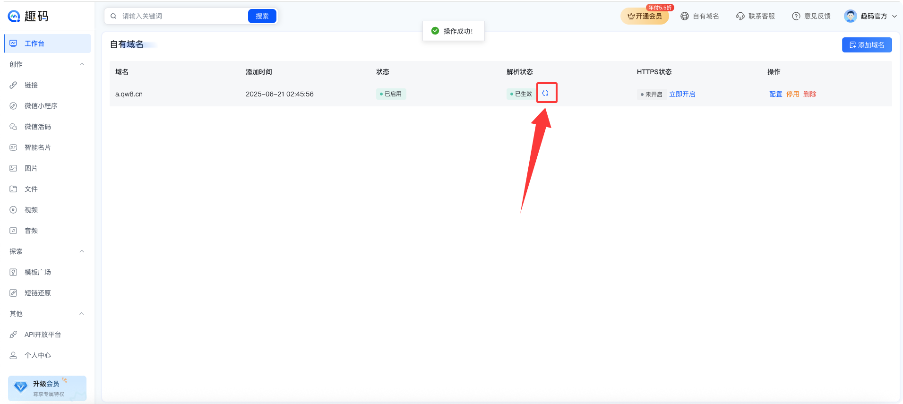The height and width of the screenshot is (404, 903).
Task: Click the search magnifier icon
Action: click(x=113, y=16)
